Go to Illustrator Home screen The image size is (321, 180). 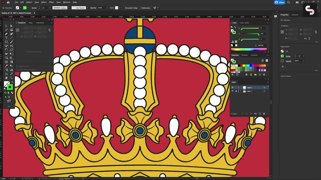(8, 2)
